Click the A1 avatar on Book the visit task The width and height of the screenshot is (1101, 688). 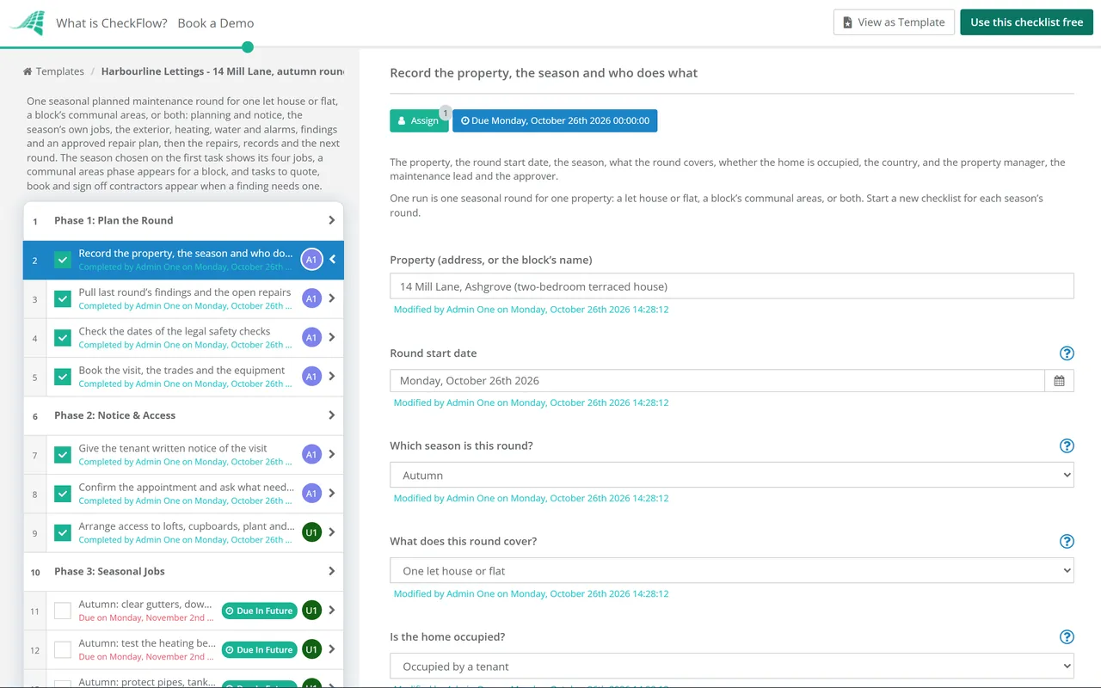(x=311, y=377)
